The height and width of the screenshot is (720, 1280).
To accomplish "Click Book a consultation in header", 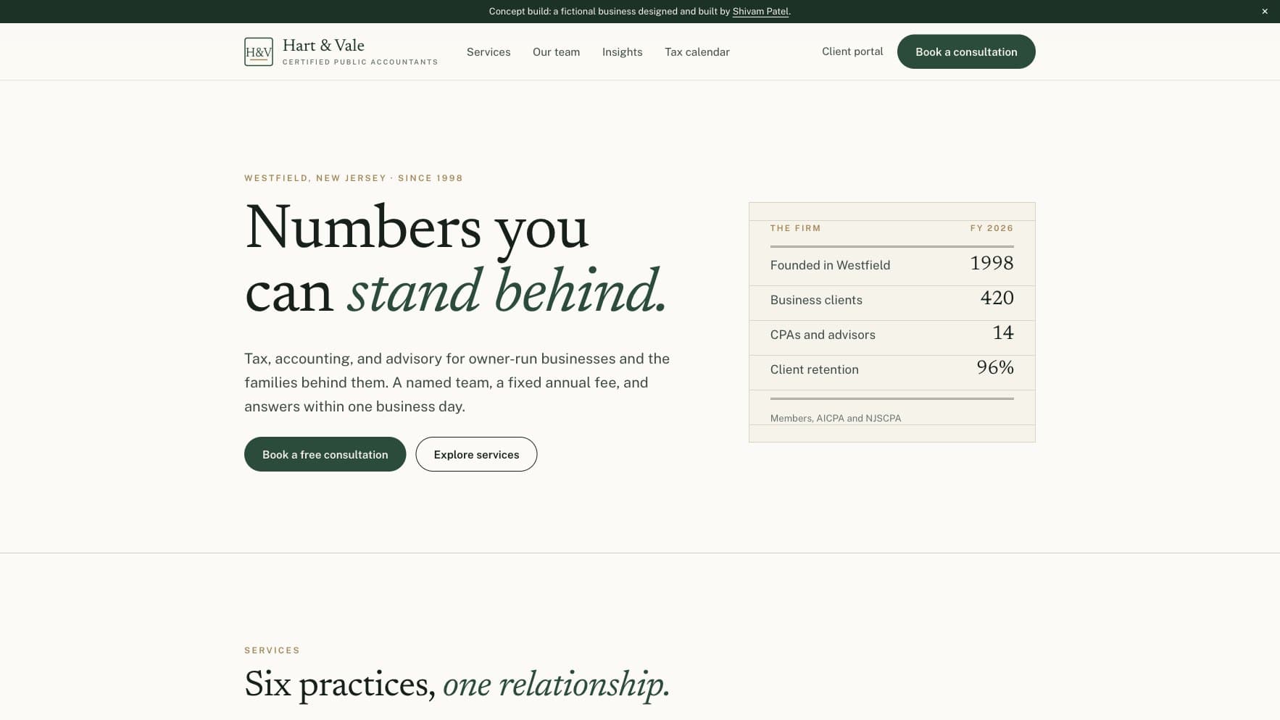I will point(966,51).
